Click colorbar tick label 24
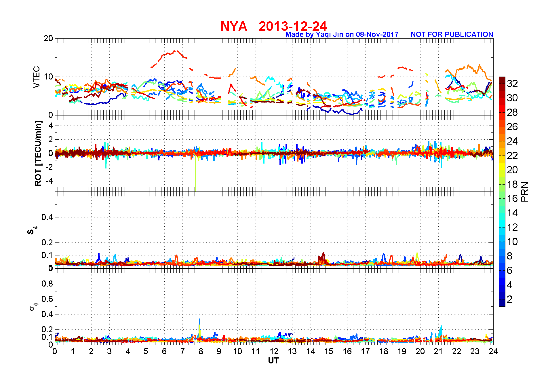Viewport: 548px width, 383px height. 512,141
